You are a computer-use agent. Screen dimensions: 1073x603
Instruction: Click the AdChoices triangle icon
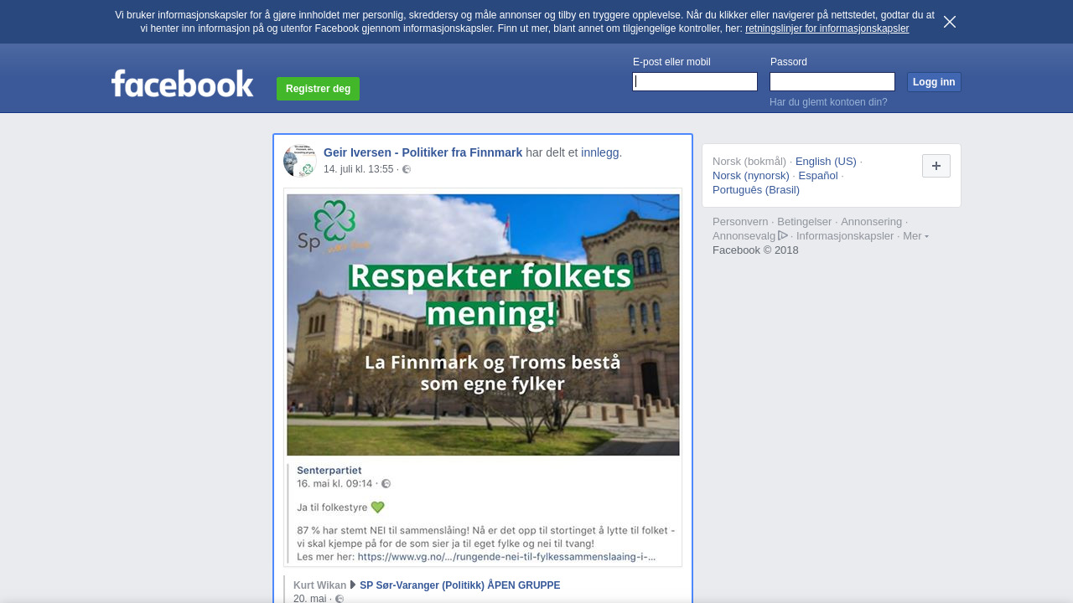coord(783,235)
